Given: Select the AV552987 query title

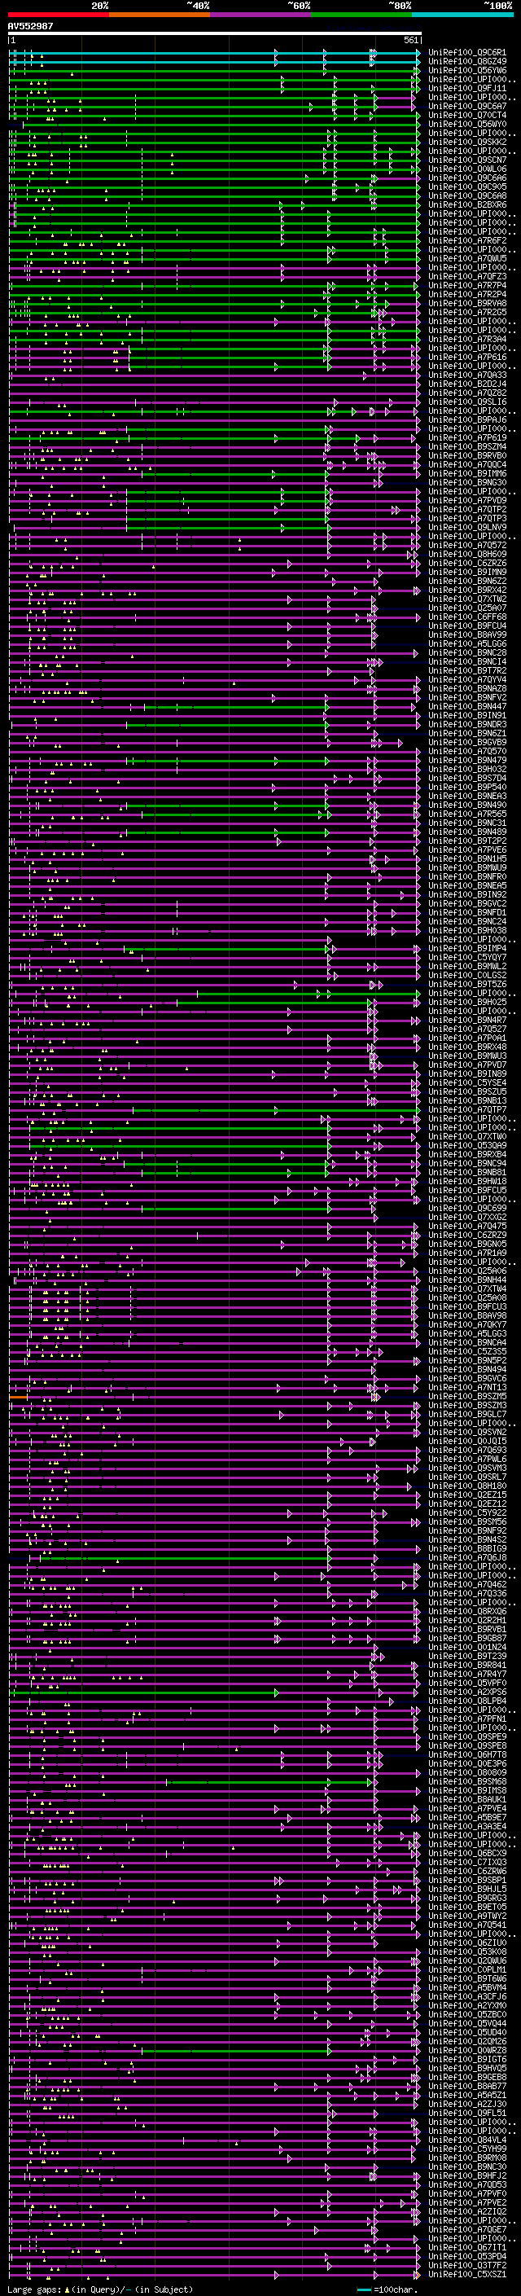Looking at the screenshot, I should (x=30, y=26).
